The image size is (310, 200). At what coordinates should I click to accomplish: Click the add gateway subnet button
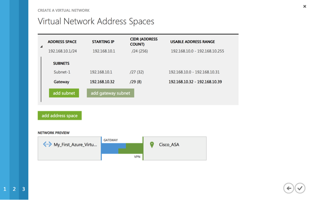coord(110,93)
